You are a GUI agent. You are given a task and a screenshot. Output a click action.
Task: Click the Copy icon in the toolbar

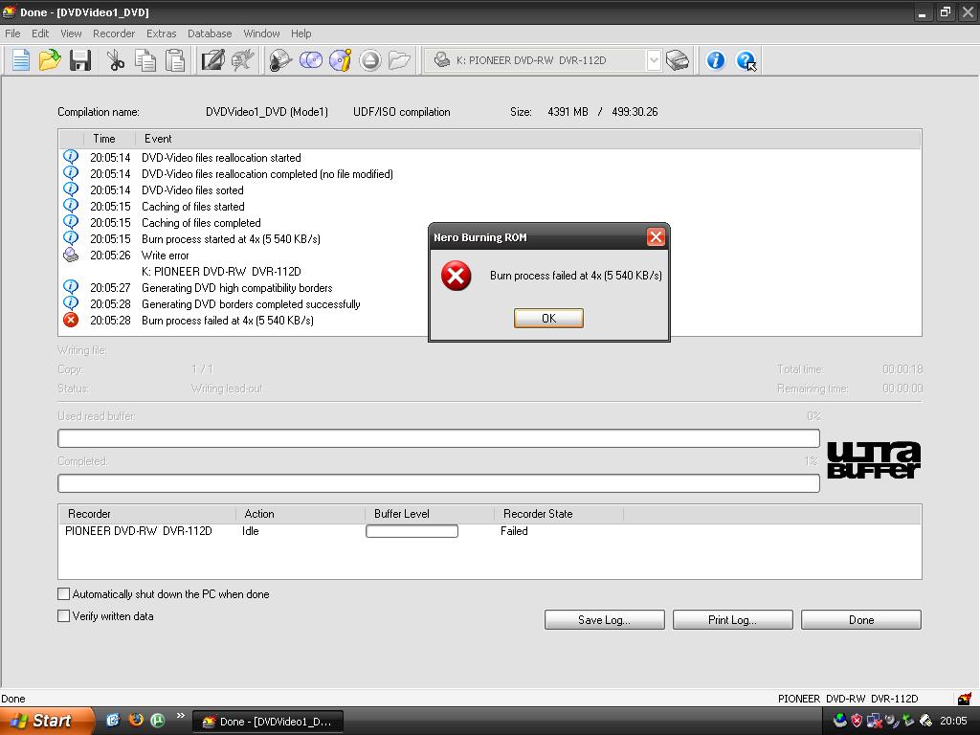pos(145,60)
